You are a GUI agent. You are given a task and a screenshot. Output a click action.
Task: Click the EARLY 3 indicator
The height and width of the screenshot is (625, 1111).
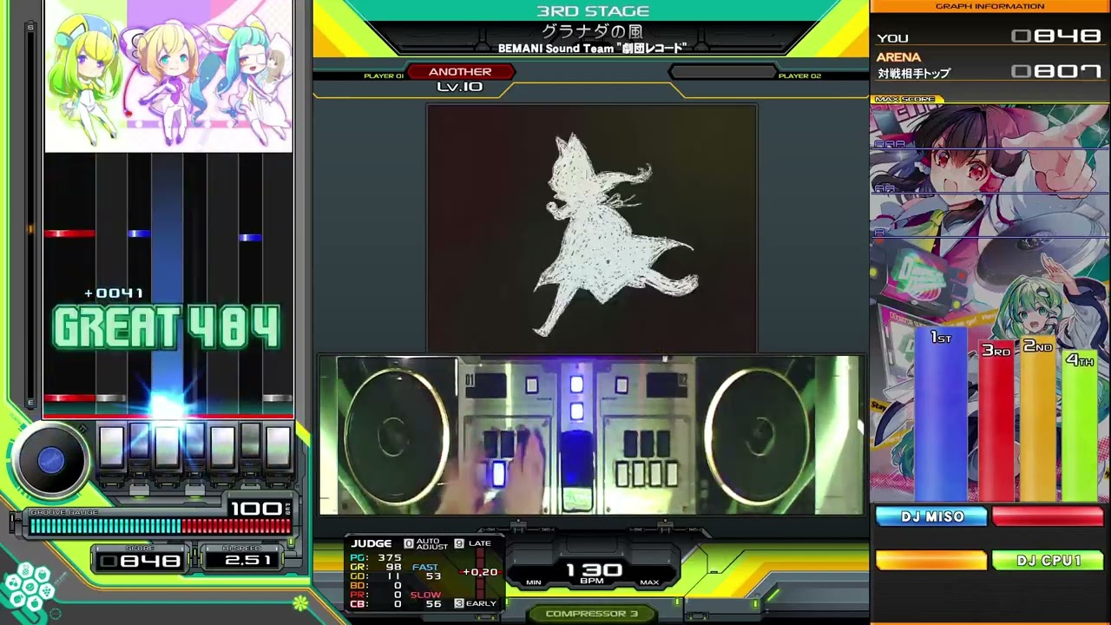476,603
